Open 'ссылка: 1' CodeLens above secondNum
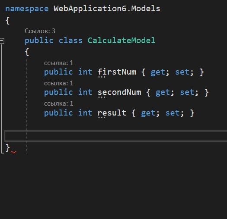This screenshot has height=219, width=227. coord(59,83)
